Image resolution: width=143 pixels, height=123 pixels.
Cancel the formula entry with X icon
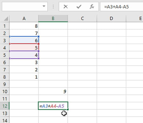66,7
